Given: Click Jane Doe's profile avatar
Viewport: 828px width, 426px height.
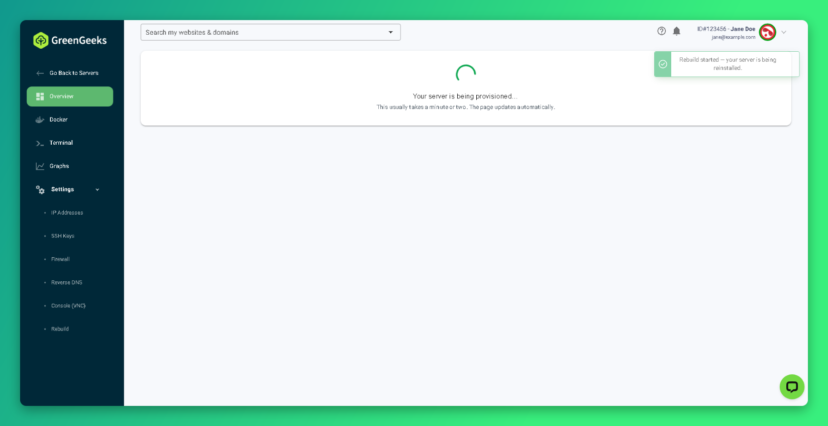Looking at the screenshot, I should [x=768, y=32].
